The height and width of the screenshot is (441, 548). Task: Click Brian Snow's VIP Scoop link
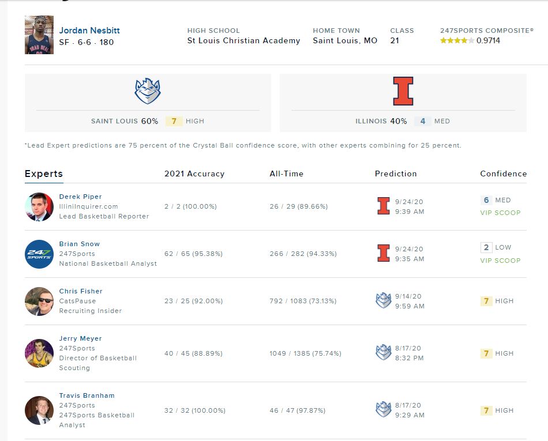point(500,261)
